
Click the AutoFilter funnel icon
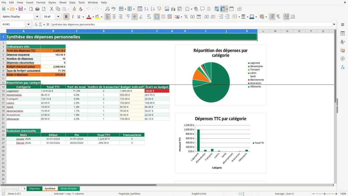point(159,9)
